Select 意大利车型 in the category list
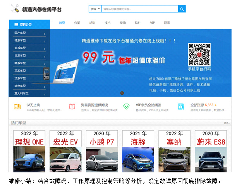The width and height of the screenshot is (242, 194). click(x=21, y=94)
